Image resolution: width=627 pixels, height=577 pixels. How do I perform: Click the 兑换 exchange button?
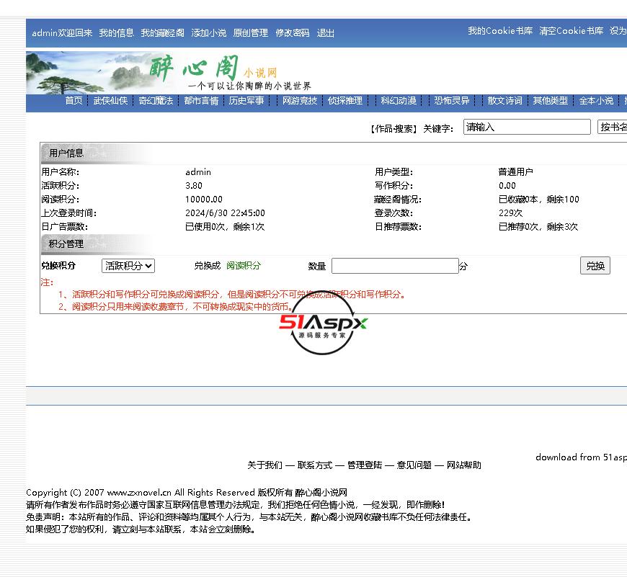[595, 266]
